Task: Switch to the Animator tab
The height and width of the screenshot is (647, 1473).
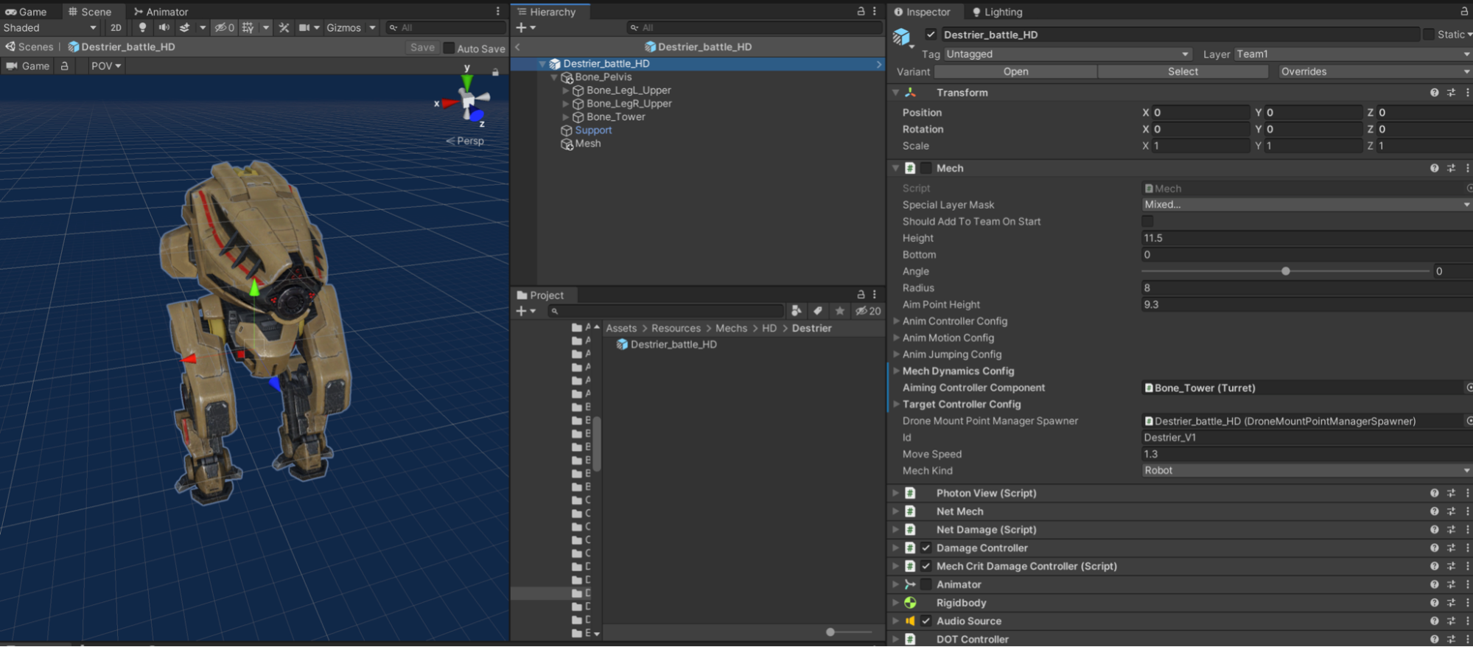Action: 161,12
